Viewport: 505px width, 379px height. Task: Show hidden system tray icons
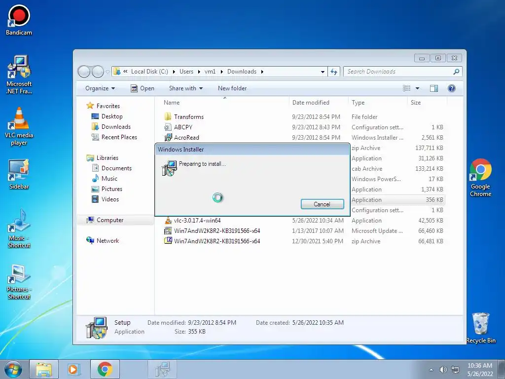coord(431,370)
